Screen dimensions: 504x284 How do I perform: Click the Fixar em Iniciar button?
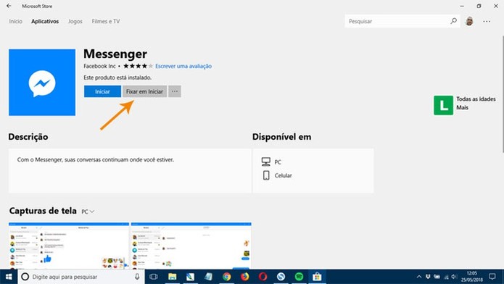[x=144, y=91]
